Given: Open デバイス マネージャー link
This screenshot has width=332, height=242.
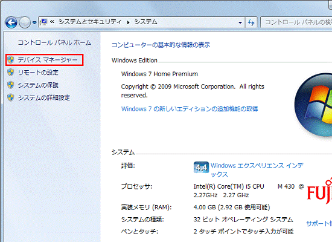Looking at the screenshot, I should [x=48, y=60].
